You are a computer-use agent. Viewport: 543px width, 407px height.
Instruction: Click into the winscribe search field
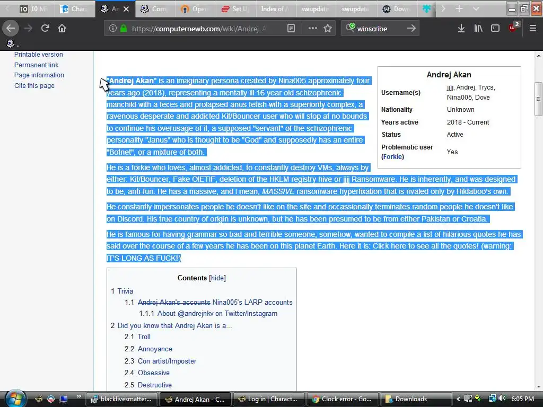[x=379, y=29]
